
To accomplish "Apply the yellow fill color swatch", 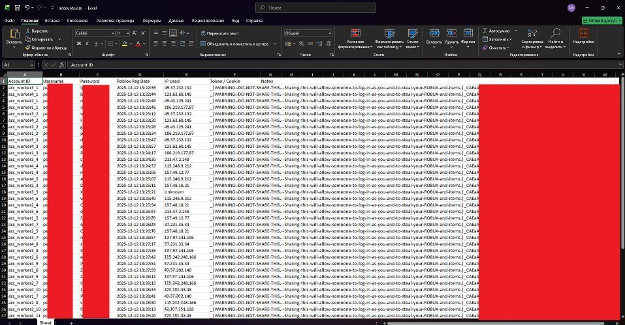I will tap(125, 44).
